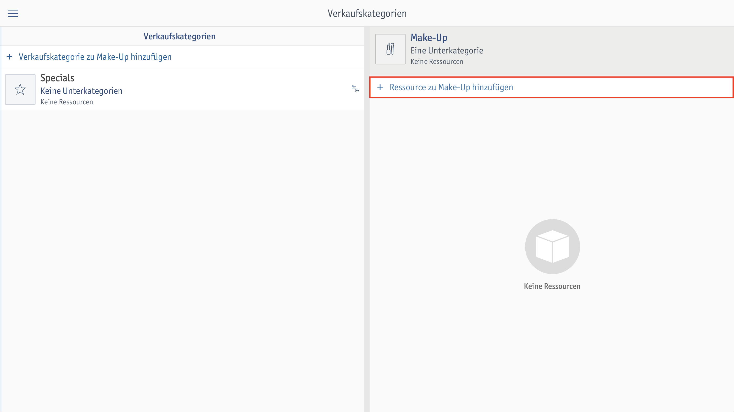Click the Verkaufskategorien page title
This screenshot has height=412, width=734.
[x=367, y=13]
